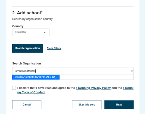Click the loading circle icon in search field
145x114 pixels.
132,71
